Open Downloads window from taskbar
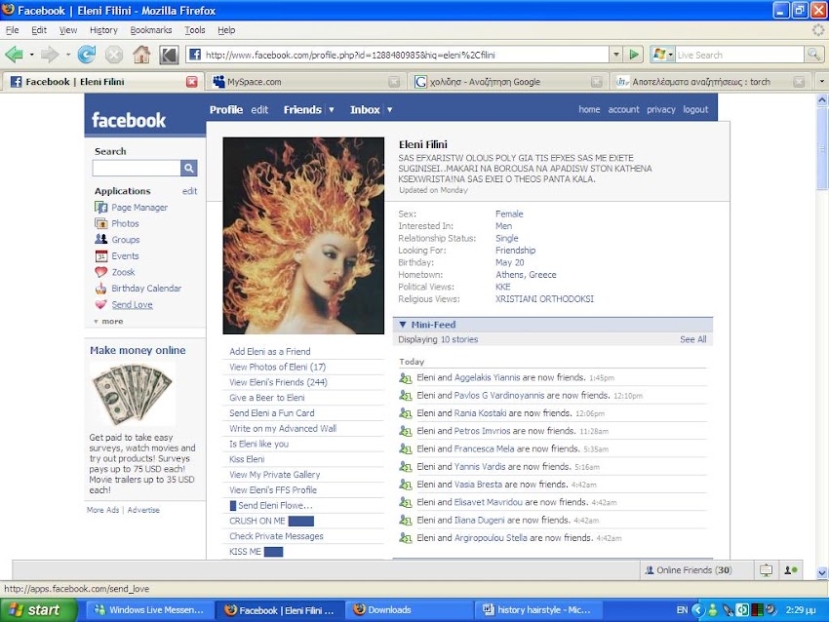This screenshot has height=622, width=829. (x=410, y=610)
